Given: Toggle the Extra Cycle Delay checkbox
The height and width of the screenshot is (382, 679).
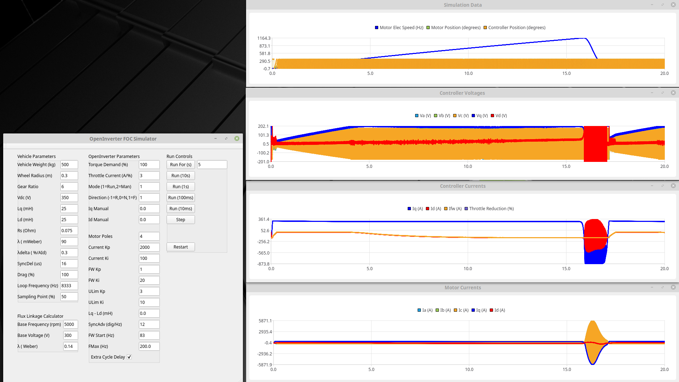Looking at the screenshot, I should coord(129,357).
